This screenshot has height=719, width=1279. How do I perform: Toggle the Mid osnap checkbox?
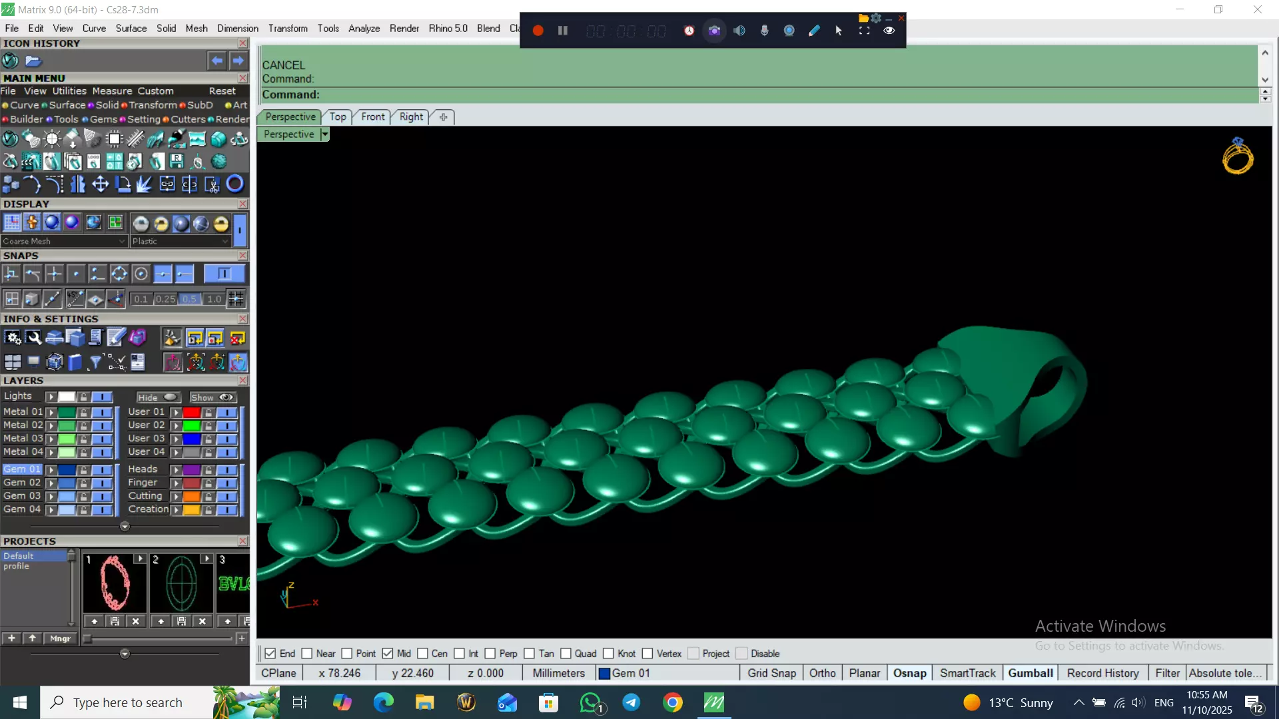coord(388,654)
